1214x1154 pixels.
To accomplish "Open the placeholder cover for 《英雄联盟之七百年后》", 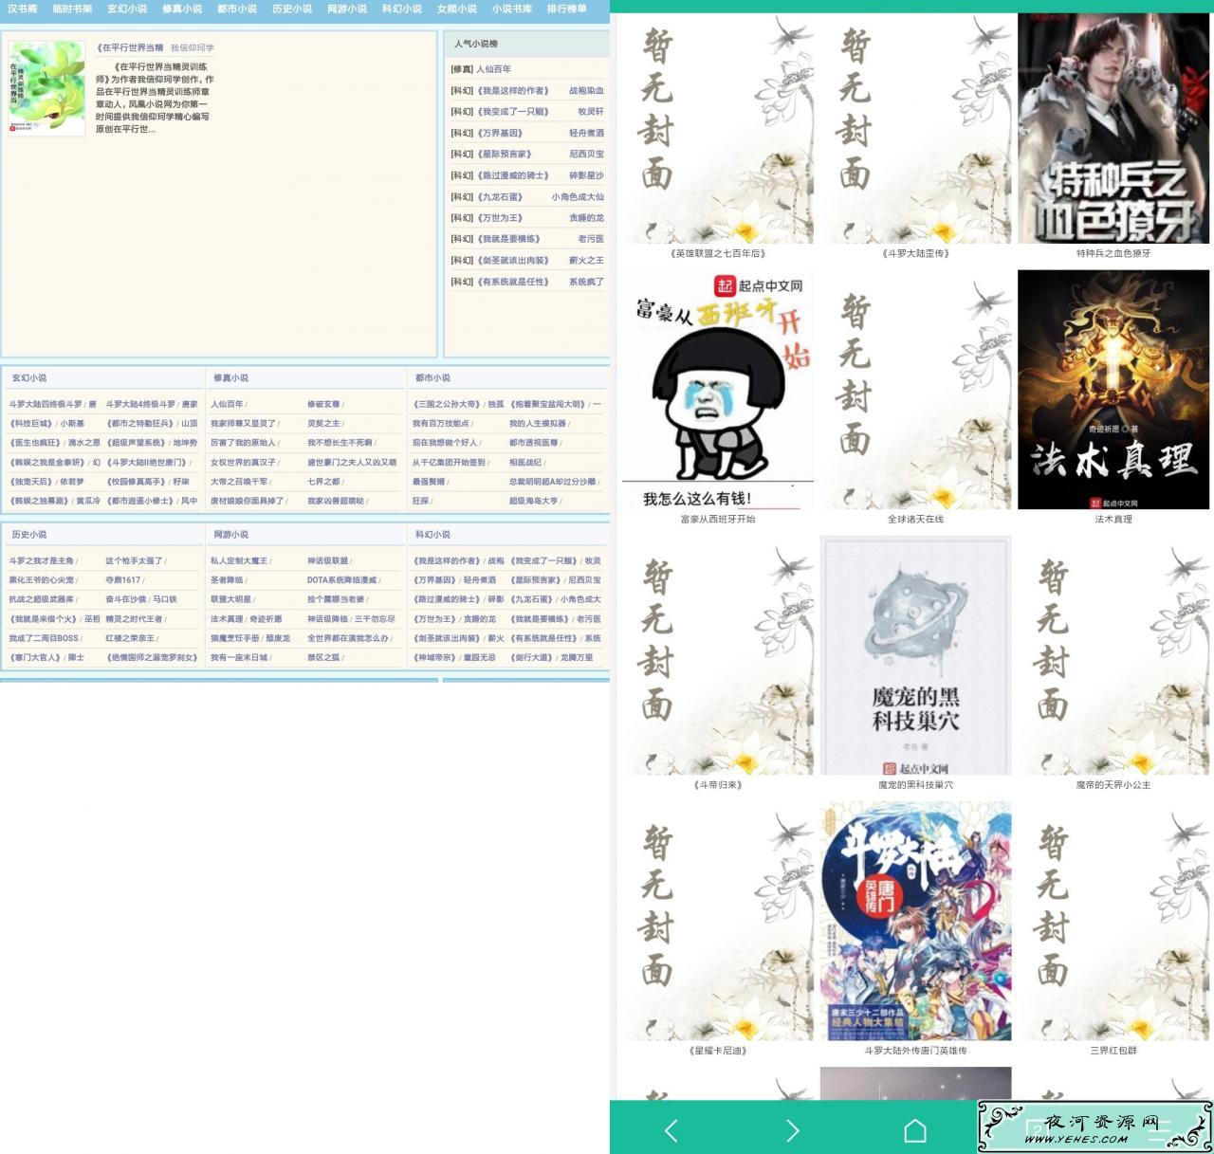I will (718, 128).
